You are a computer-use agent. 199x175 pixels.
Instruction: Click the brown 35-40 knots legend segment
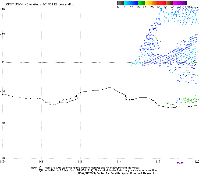pyautogui.click(x=169, y=3)
